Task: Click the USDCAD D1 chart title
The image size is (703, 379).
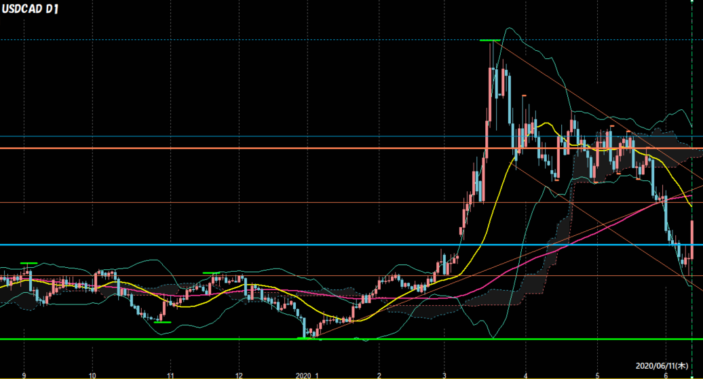Action: coord(30,9)
